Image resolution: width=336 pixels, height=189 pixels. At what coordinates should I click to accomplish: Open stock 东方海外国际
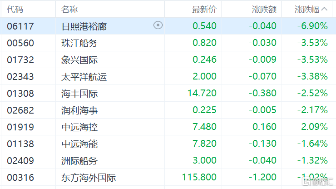(89, 178)
